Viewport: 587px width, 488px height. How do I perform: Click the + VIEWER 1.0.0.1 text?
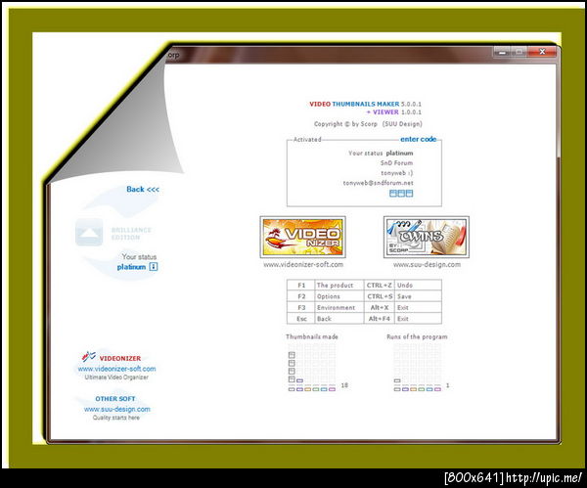[394, 111]
